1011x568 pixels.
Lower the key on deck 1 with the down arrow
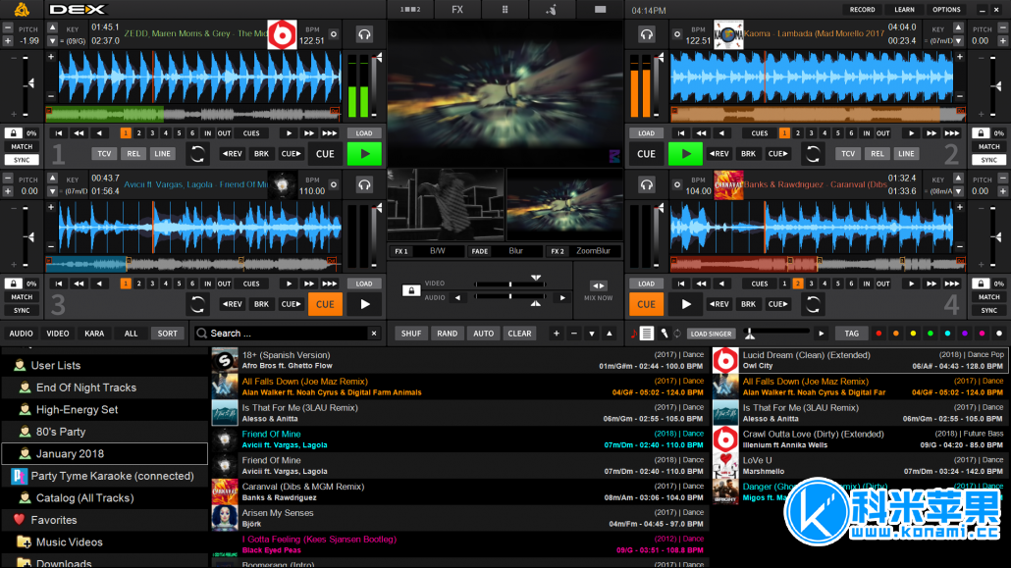pyautogui.click(x=53, y=41)
